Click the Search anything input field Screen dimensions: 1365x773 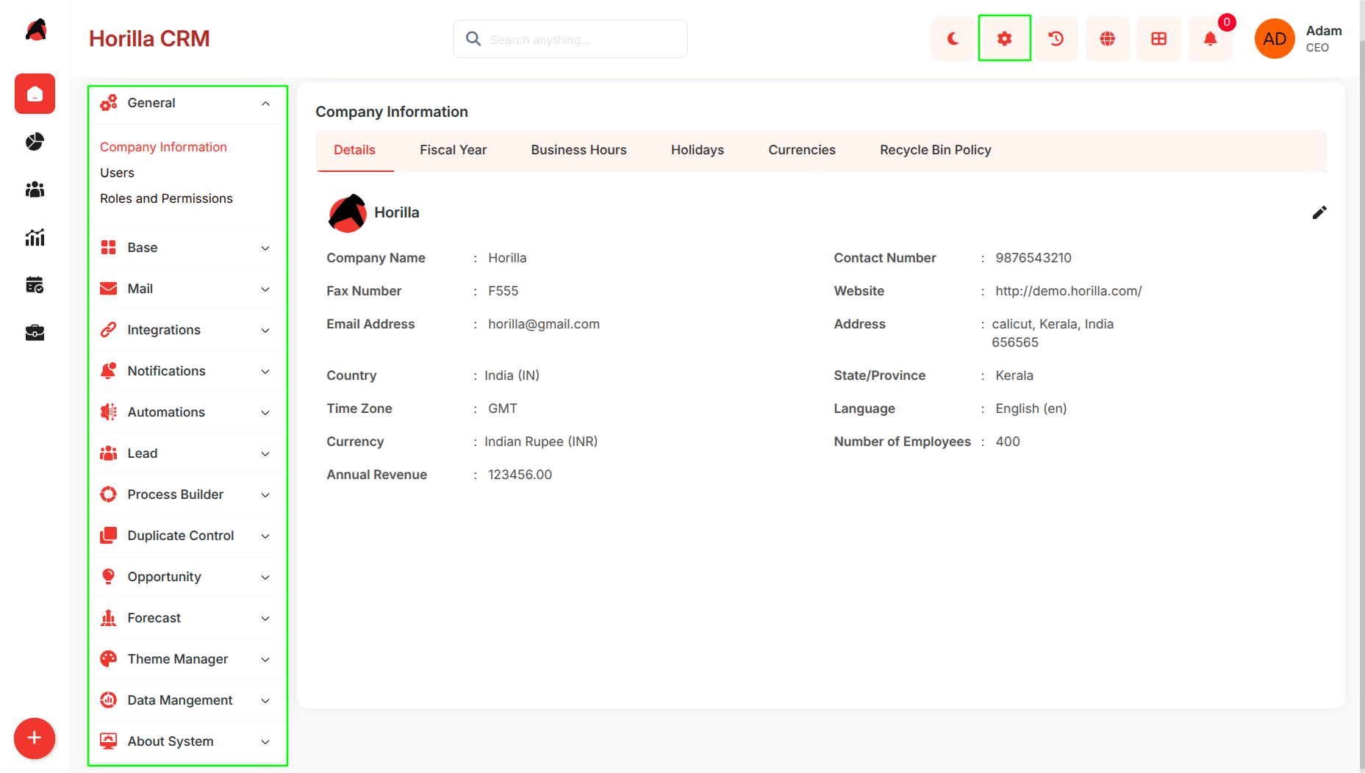(570, 39)
